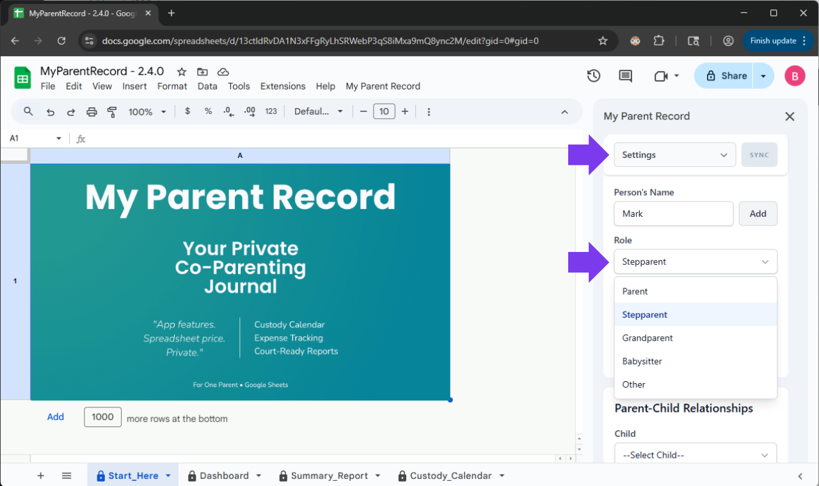
Task: Format as percent icon
Action: (x=208, y=111)
